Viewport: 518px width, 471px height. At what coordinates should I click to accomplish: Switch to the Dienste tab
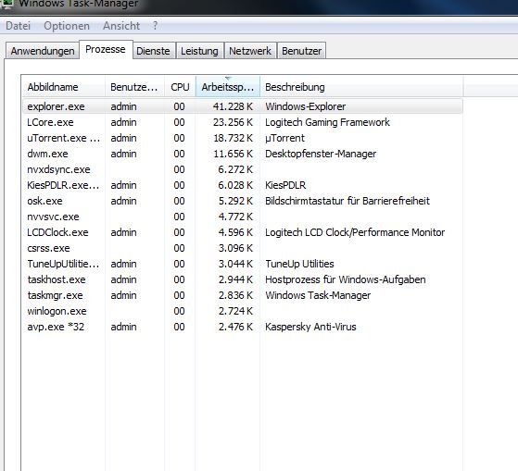(153, 51)
